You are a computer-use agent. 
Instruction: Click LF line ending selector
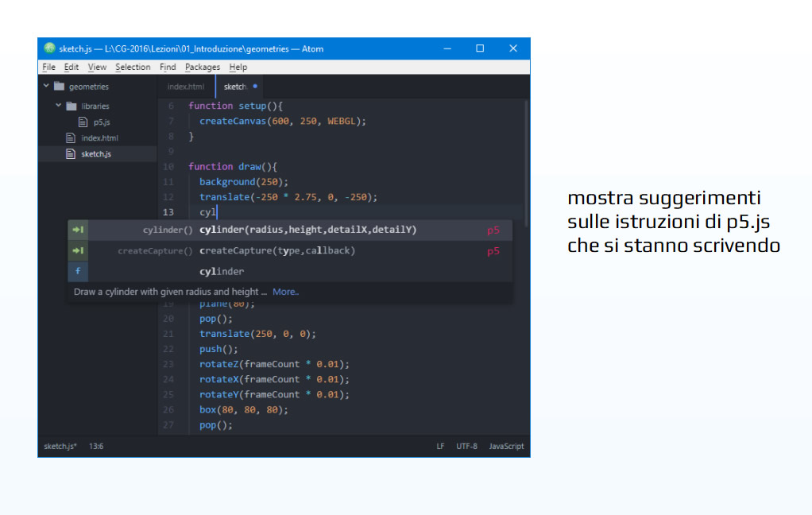point(440,446)
